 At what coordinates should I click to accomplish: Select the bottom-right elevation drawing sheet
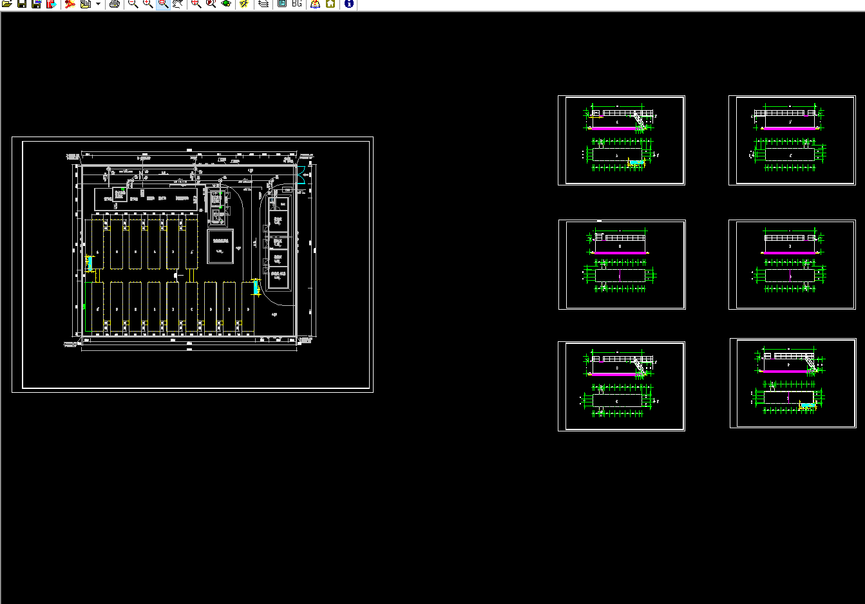click(x=793, y=383)
